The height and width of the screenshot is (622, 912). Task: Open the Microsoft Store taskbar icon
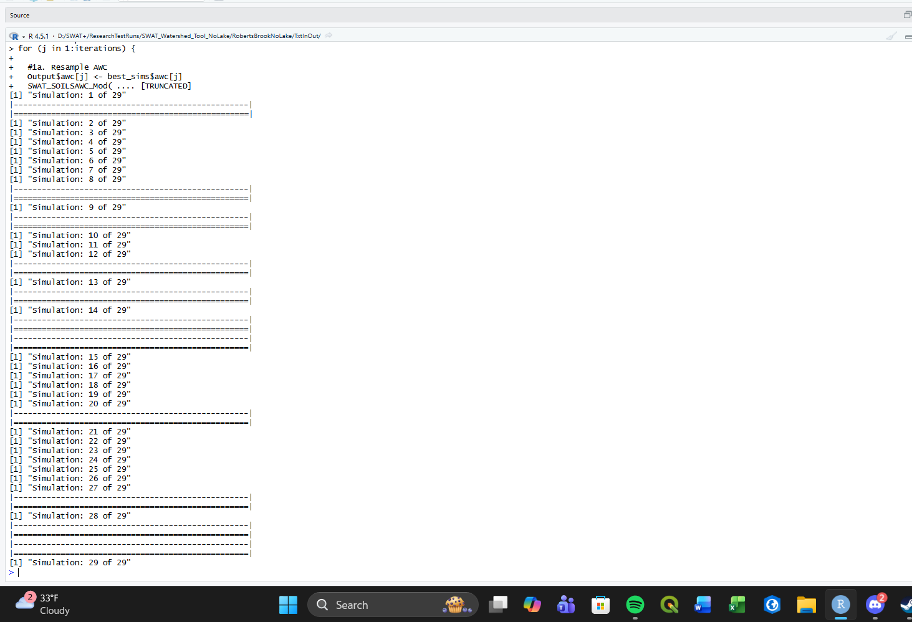tap(600, 605)
